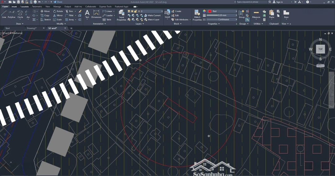This screenshot has height=176, width=335.
Task: Click the Match Properties tool
Action: (197, 15)
